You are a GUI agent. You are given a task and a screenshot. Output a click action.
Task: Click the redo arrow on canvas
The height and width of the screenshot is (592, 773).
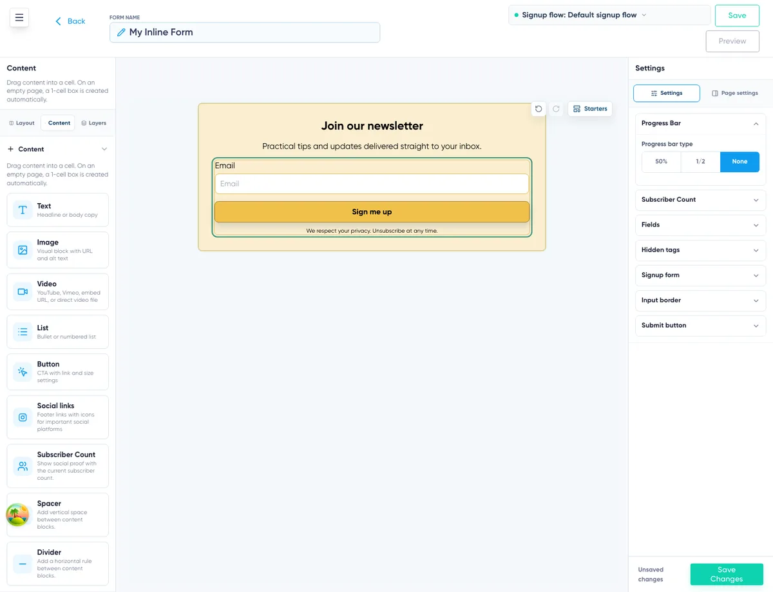coord(556,109)
